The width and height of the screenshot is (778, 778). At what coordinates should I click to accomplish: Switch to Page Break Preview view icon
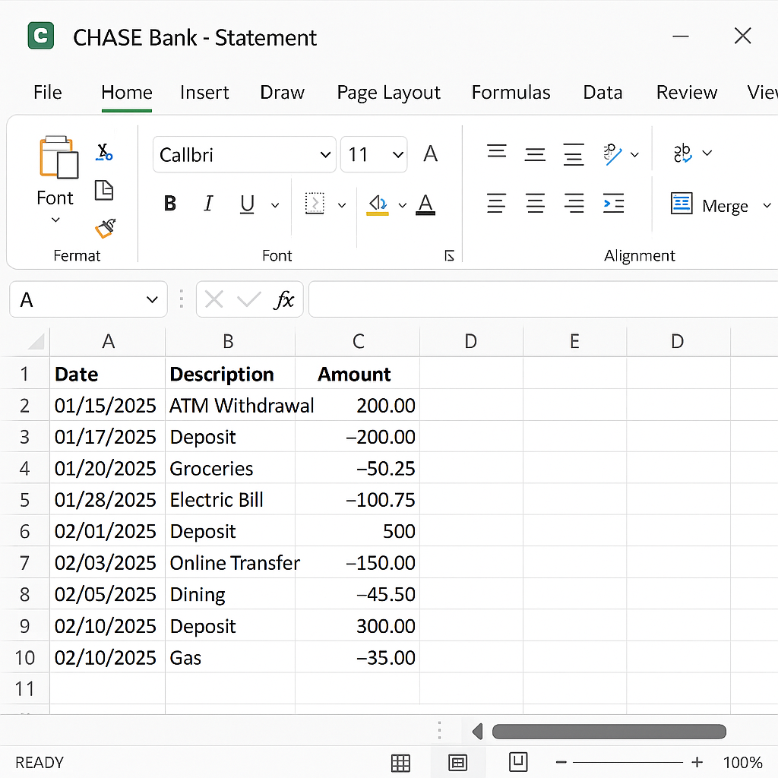click(518, 761)
